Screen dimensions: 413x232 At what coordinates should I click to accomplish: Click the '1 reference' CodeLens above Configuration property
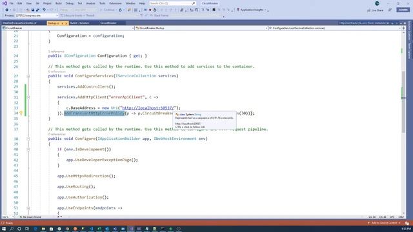pos(56,52)
